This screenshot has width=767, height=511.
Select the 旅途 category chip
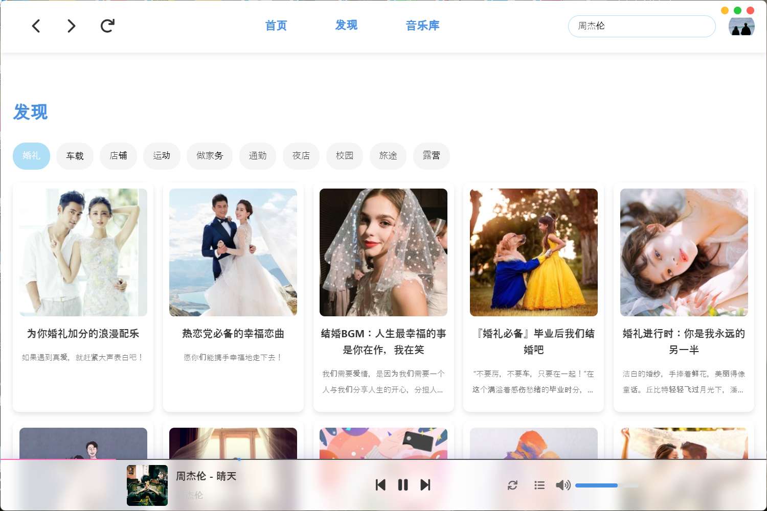point(388,156)
